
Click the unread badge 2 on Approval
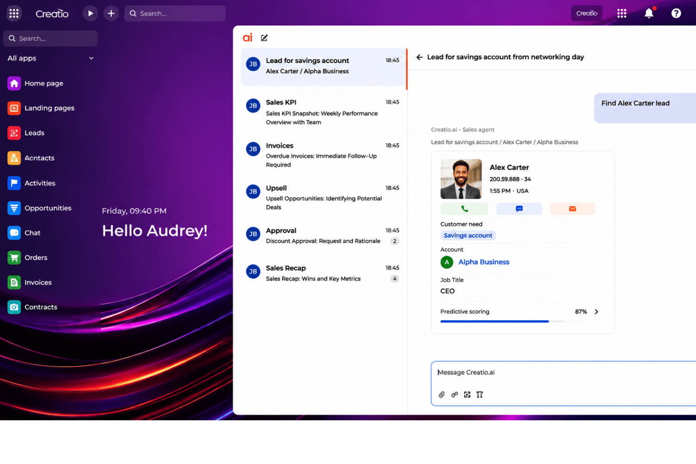[x=395, y=241]
